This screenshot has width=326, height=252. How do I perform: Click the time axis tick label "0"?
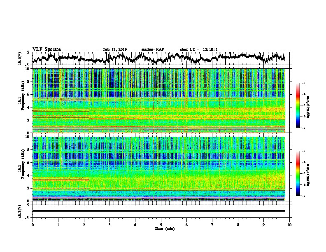33,225
